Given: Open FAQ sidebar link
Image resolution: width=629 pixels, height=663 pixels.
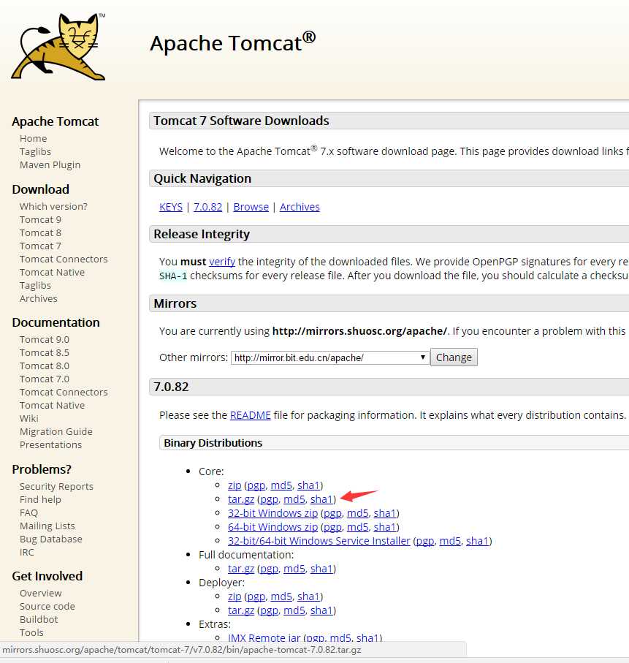Looking at the screenshot, I should pos(28,513).
